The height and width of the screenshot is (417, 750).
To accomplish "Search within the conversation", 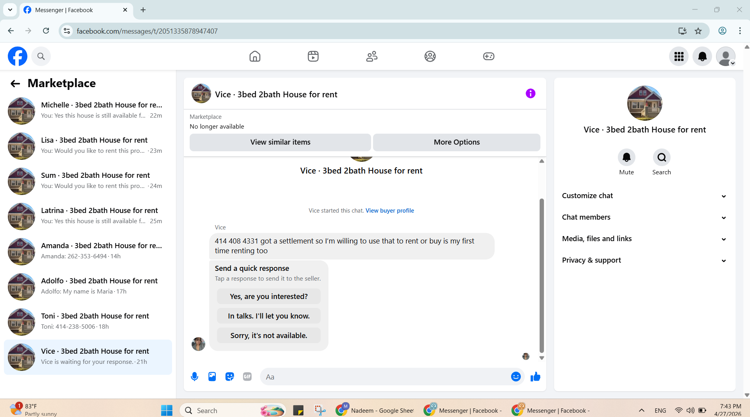I will [662, 157].
